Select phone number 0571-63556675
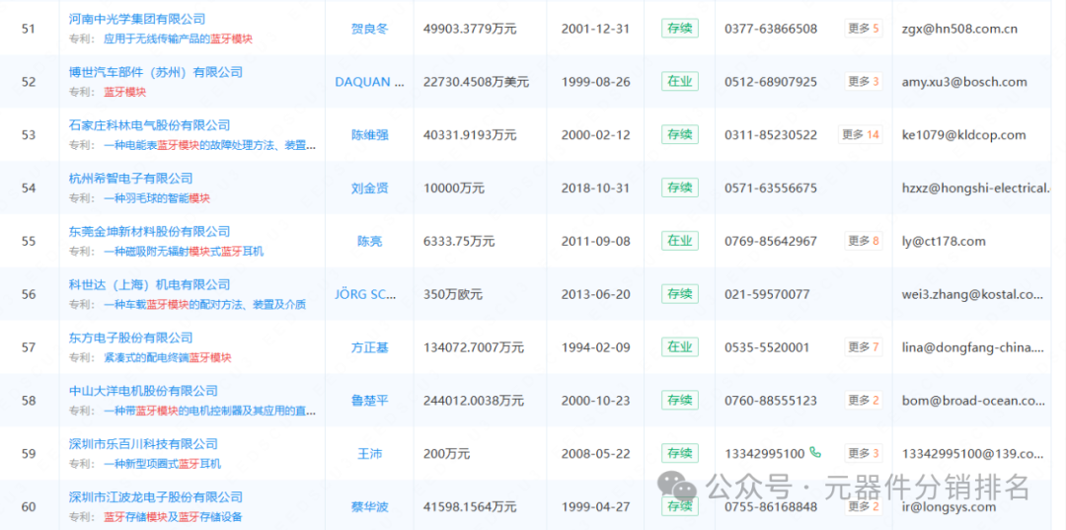Screen dimensions: 1066x530 tap(771, 188)
